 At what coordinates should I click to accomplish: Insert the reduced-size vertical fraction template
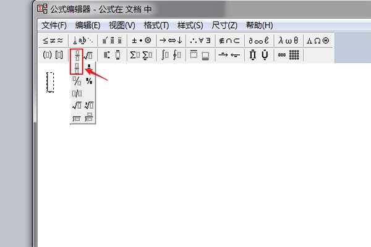[89, 68]
